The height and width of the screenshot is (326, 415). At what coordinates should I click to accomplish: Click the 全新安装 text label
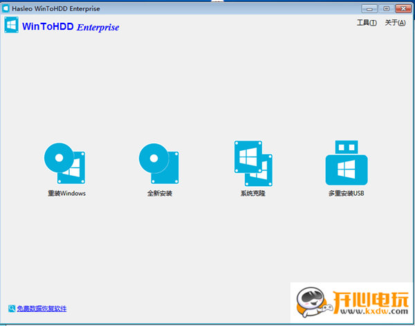160,194
